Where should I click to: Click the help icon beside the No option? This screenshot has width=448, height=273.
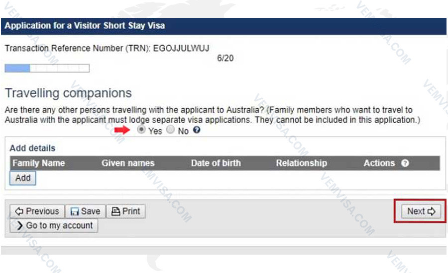[197, 131]
